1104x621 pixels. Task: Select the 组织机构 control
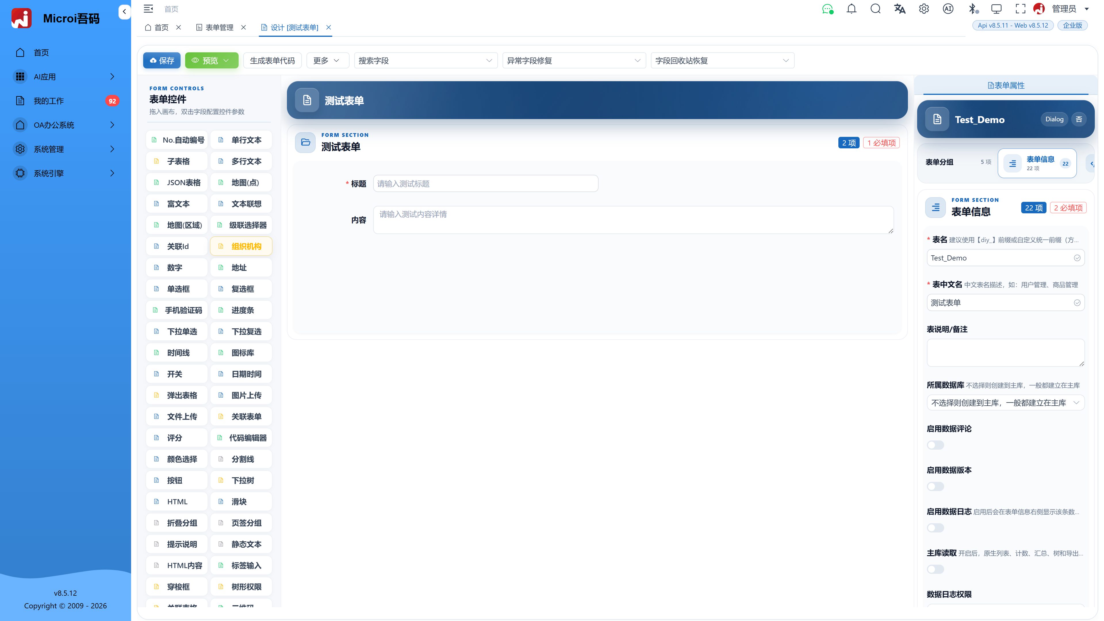241,246
